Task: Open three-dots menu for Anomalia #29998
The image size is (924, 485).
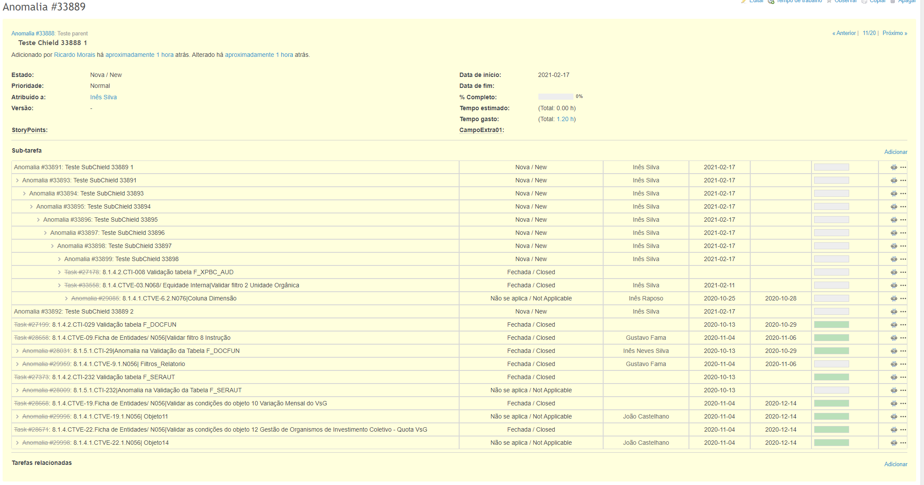Action: pyautogui.click(x=903, y=443)
